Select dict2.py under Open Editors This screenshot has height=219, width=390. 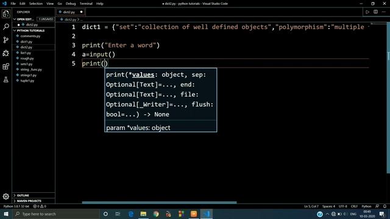click(x=32, y=24)
